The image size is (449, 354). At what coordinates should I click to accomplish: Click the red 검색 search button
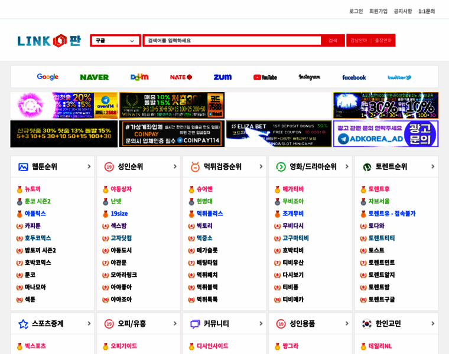pos(333,41)
